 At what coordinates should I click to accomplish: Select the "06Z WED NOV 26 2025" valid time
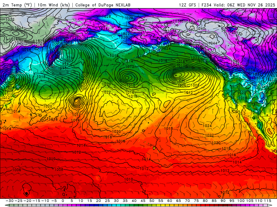251,5
